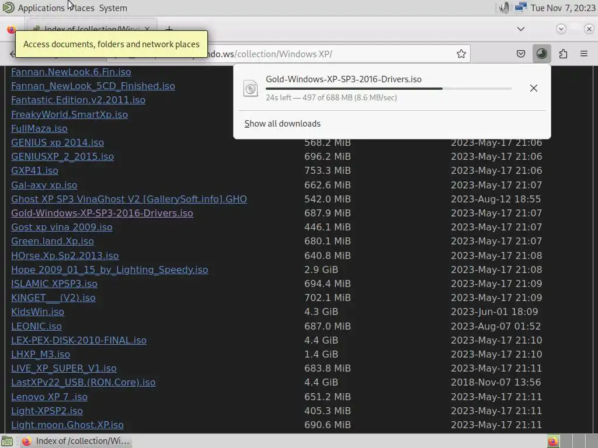This screenshot has width=598, height=448.
Task: Click the 2018-Nov-07 13:56 date
Action: pyautogui.click(x=496, y=382)
